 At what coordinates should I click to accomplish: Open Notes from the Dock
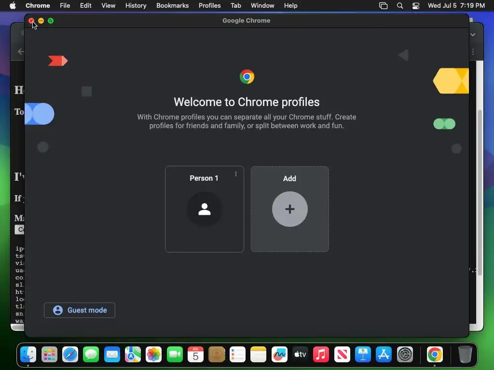(259, 355)
